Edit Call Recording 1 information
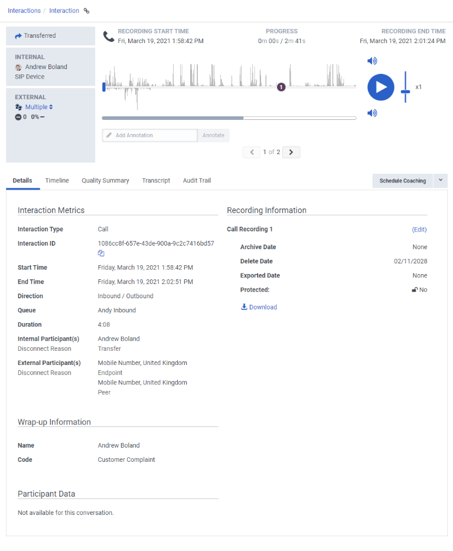This screenshot has height=551, width=453. 419,230
